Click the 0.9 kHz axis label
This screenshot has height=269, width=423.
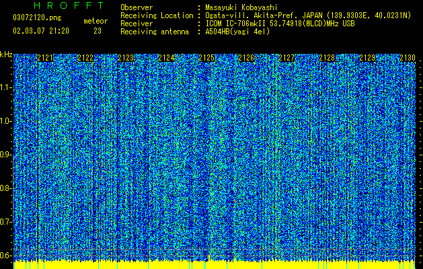6,155
